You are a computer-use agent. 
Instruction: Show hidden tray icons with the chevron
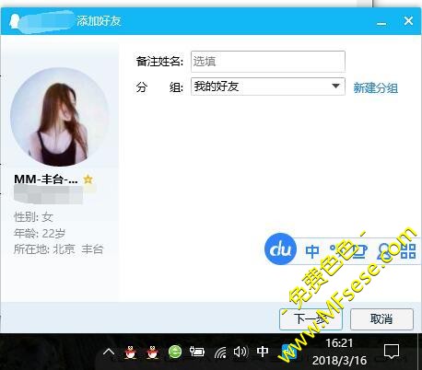point(109,352)
